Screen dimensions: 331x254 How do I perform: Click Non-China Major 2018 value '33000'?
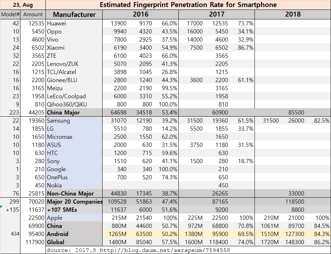[296, 193]
